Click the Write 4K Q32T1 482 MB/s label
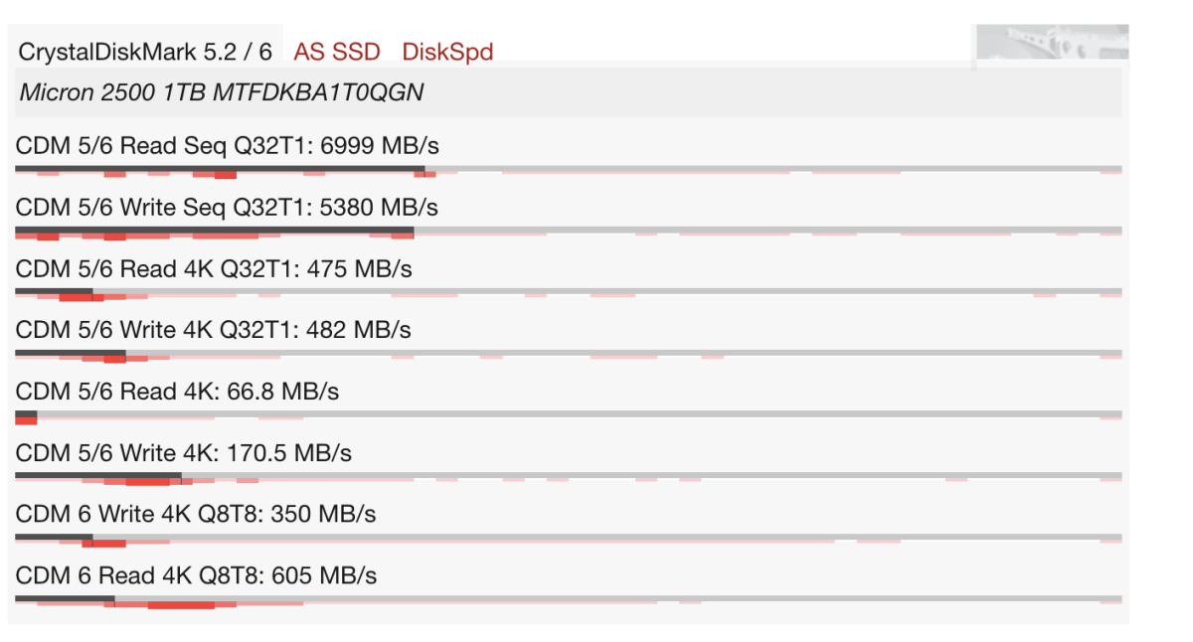Image resolution: width=1193 pixels, height=642 pixels. pyautogui.click(x=214, y=330)
